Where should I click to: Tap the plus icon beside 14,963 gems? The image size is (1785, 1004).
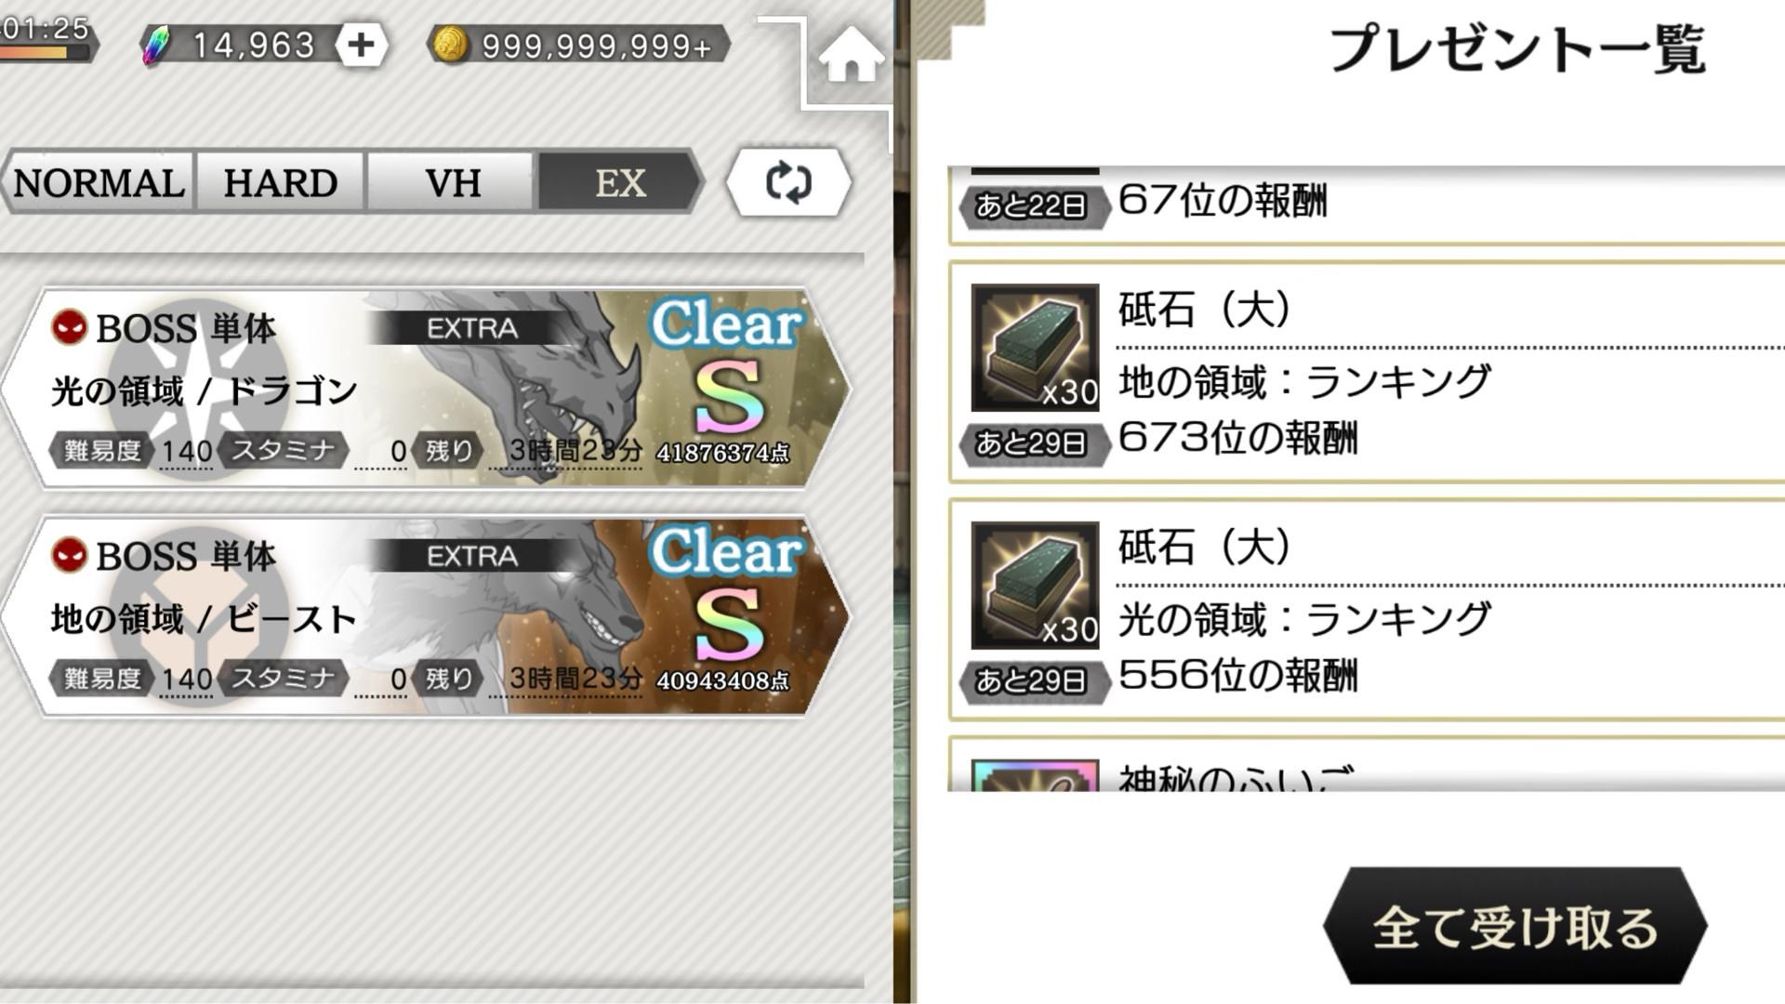[361, 45]
